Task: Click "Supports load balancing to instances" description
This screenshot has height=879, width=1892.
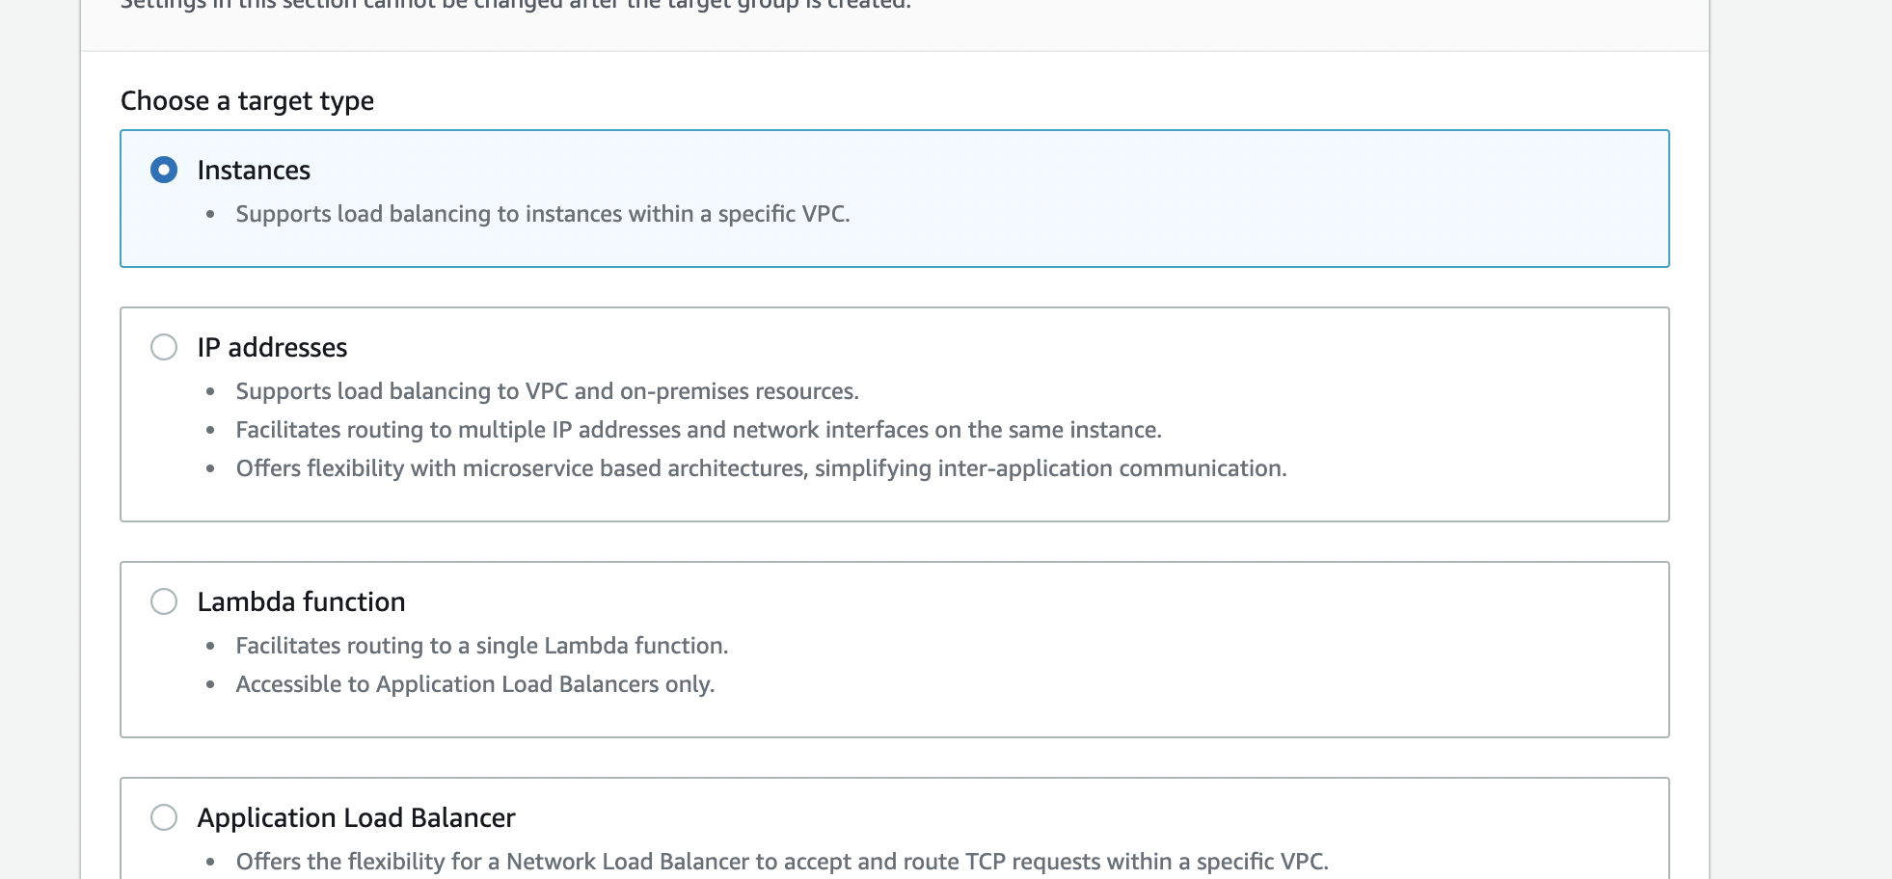Action: 542,214
